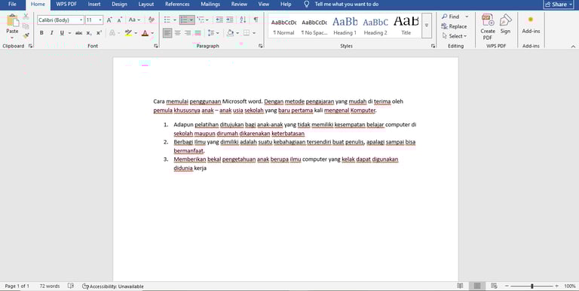Toggle Bold formatting

(x=41, y=33)
